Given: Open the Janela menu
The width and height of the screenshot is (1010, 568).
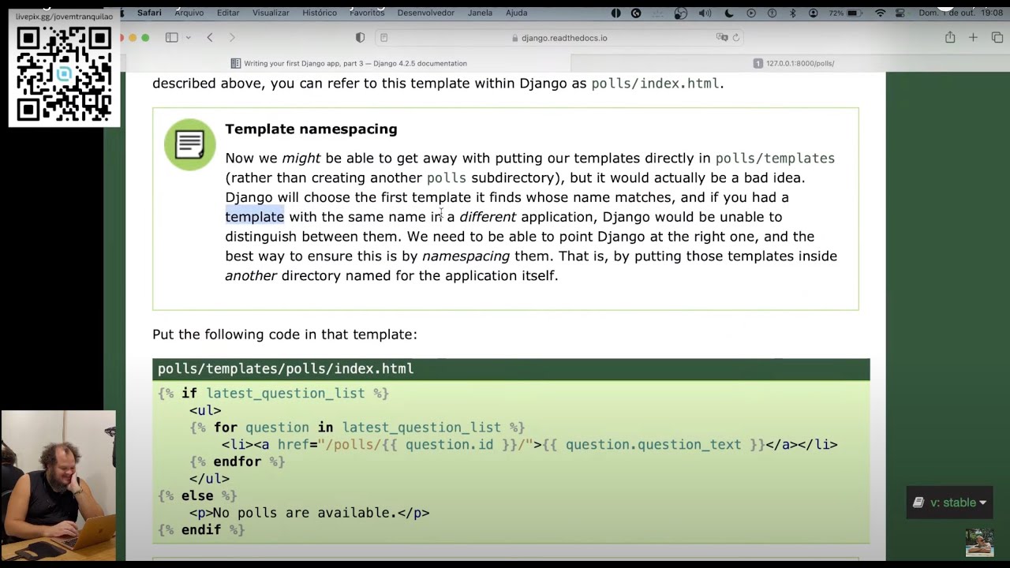Looking at the screenshot, I should click(x=480, y=13).
